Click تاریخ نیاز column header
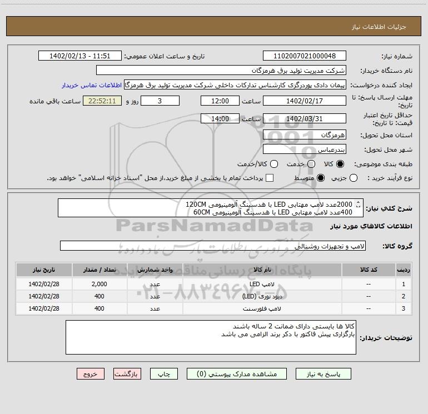Viewport: 428px width, 414px height. (44, 270)
